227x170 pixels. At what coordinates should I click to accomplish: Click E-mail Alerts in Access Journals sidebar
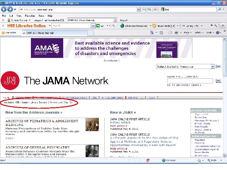(x=202, y=123)
